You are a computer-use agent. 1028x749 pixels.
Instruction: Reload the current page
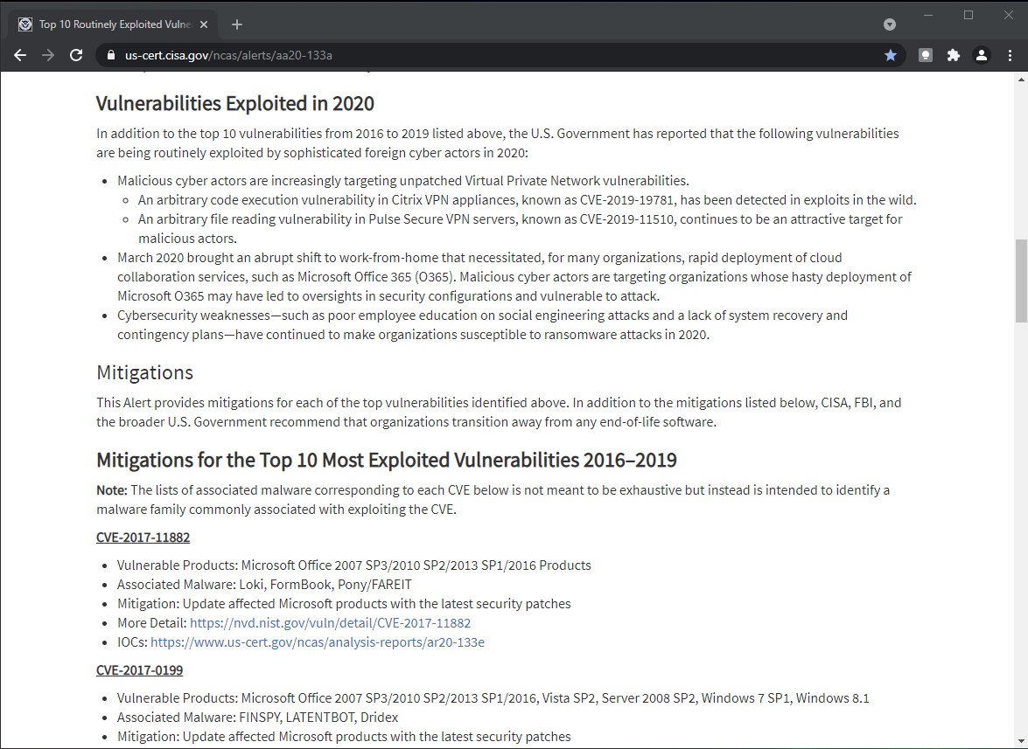point(76,56)
